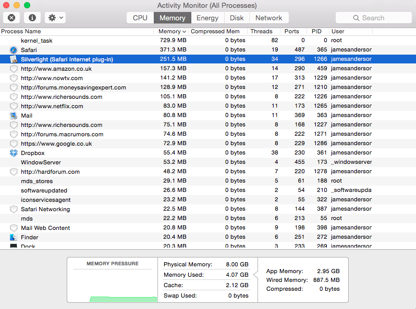
Task: Select the Finder process name
Action: (29, 237)
